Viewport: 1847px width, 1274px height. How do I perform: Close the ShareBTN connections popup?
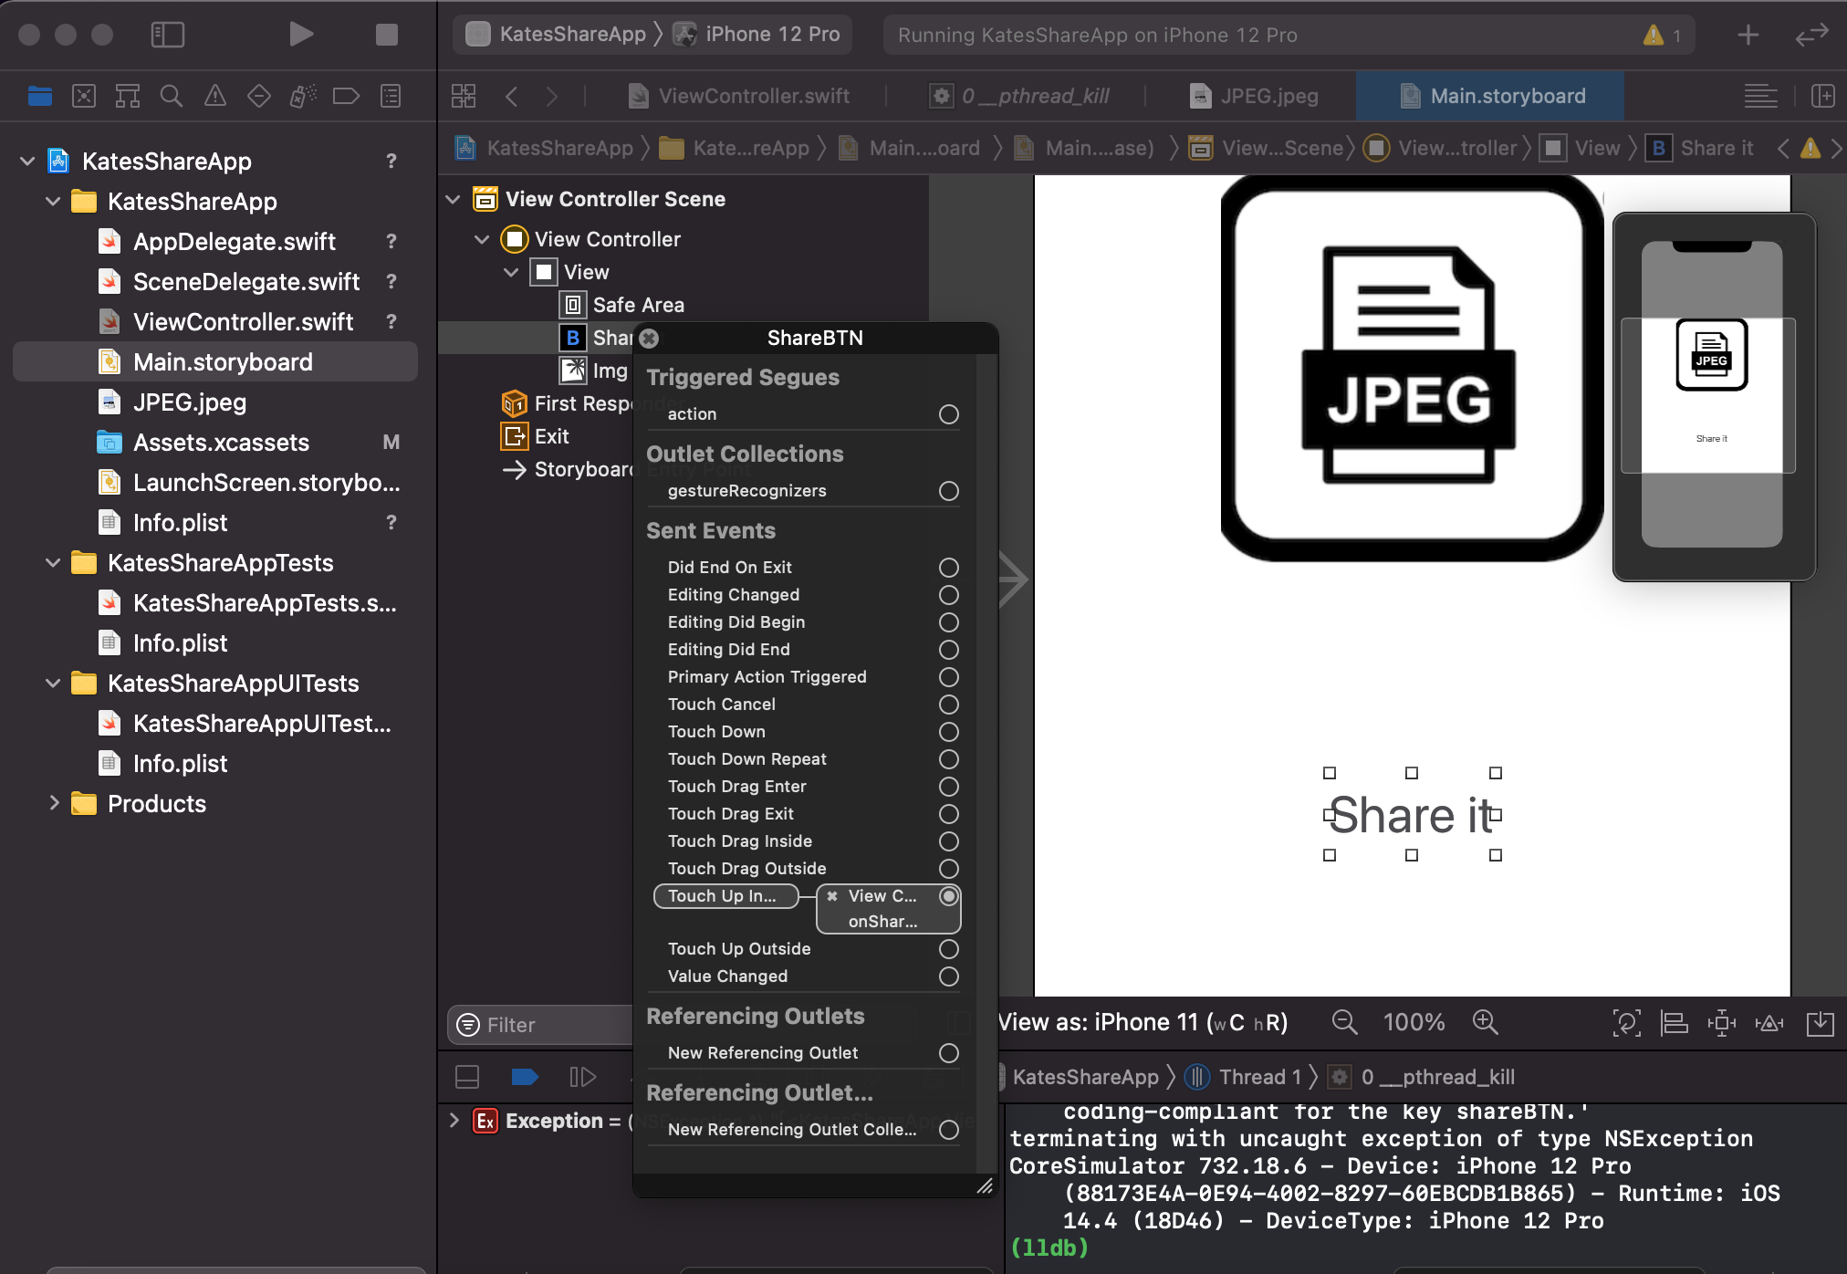tap(649, 339)
